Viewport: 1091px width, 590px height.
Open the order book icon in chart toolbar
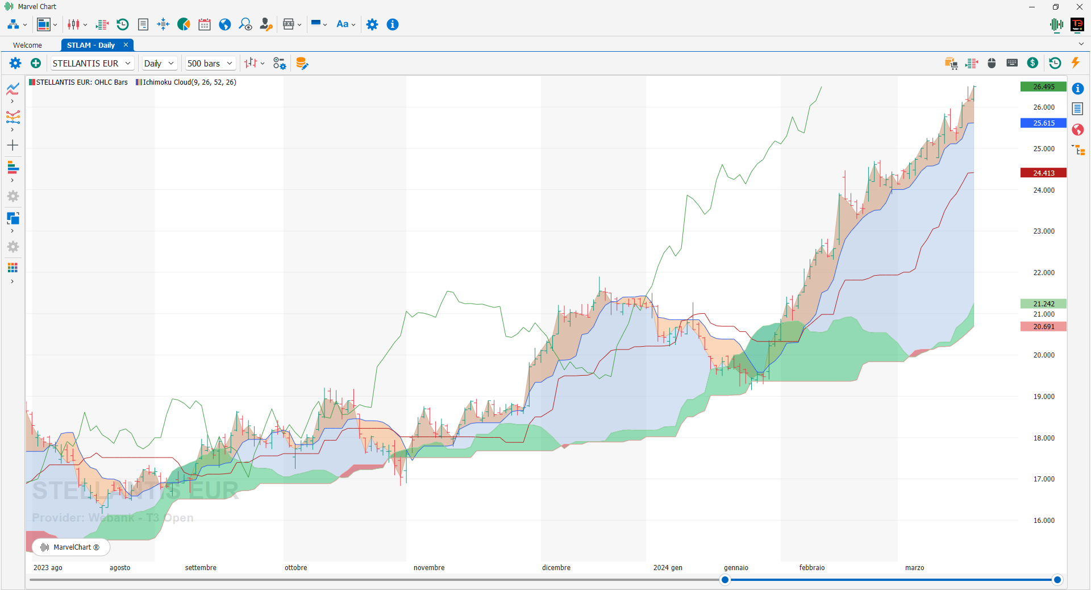click(972, 63)
